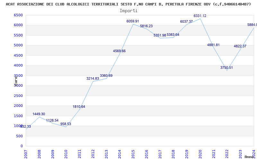Click the y-axis value 6500

click(18, 15)
